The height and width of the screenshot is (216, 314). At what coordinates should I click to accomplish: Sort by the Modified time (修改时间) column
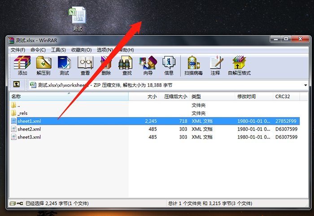(247, 97)
